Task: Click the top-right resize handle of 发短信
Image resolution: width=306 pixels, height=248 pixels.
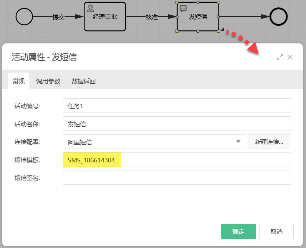Action: 218,3
